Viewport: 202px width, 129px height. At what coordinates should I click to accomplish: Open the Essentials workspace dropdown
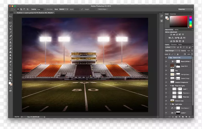point(185,9)
